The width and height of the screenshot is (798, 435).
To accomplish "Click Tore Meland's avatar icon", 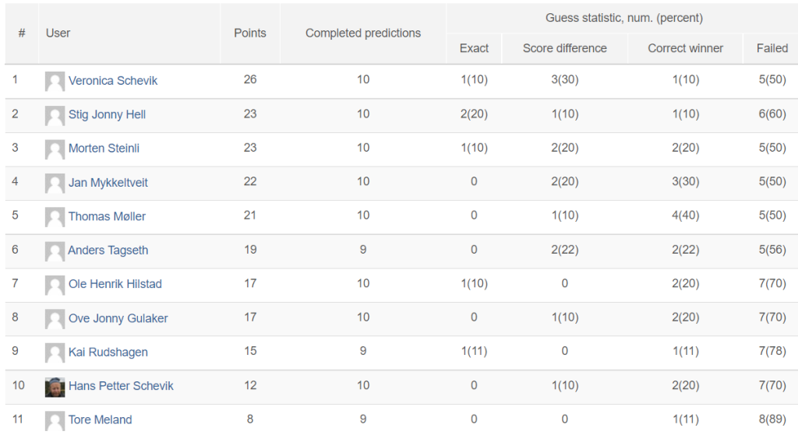I will pos(55,421).
